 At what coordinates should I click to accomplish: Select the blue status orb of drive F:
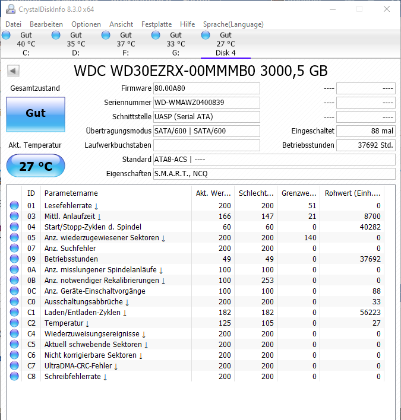[106, 35]
